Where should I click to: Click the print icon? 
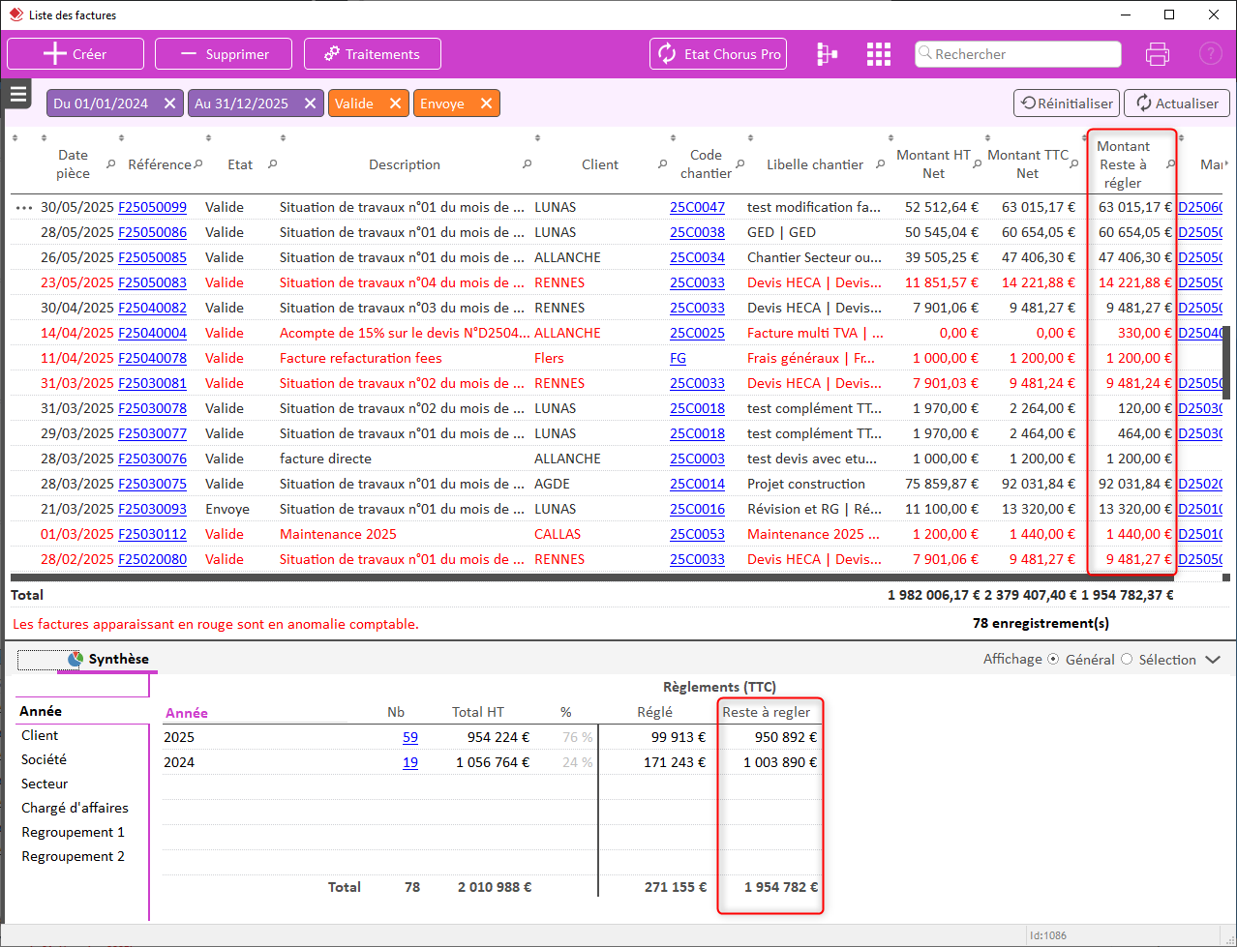click(1158, 53)
